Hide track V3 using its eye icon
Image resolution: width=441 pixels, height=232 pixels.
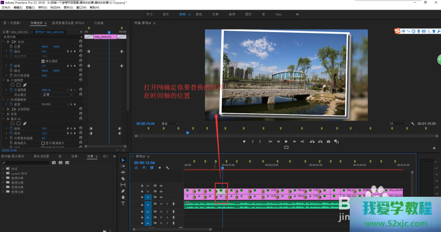(x=161, y=186)
